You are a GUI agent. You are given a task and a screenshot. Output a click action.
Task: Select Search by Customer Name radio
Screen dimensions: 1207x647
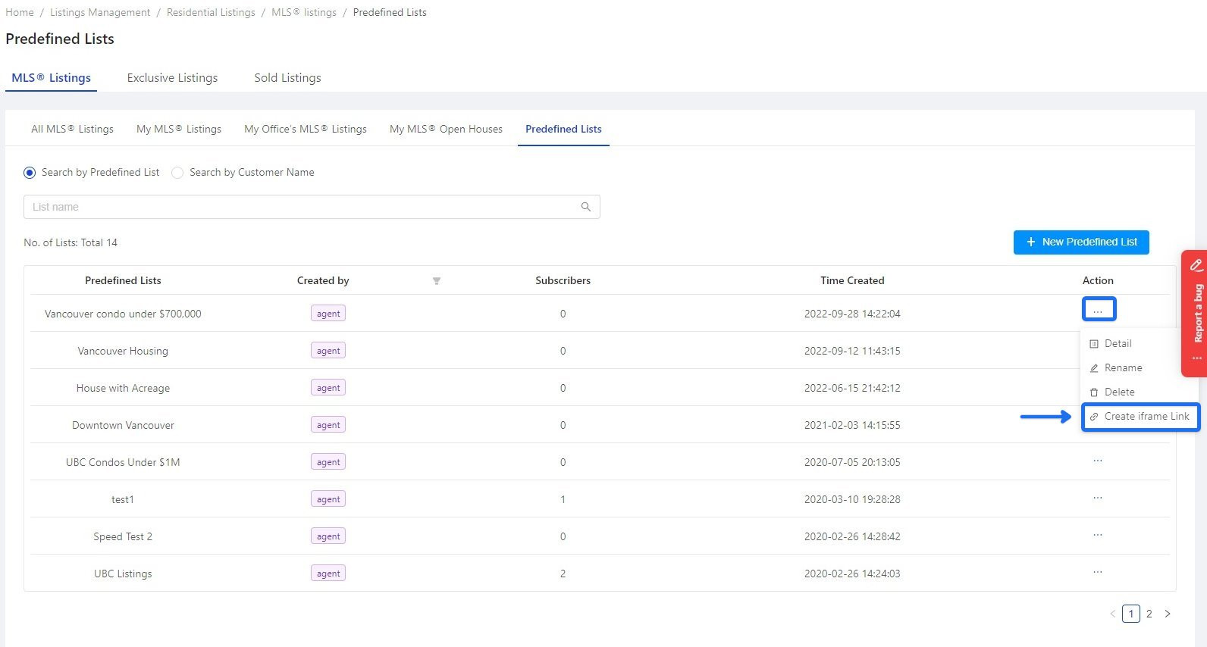177,173
